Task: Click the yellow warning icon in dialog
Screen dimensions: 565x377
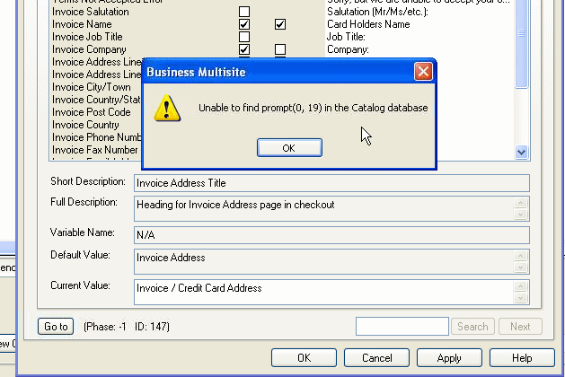Action: point(166,109)
